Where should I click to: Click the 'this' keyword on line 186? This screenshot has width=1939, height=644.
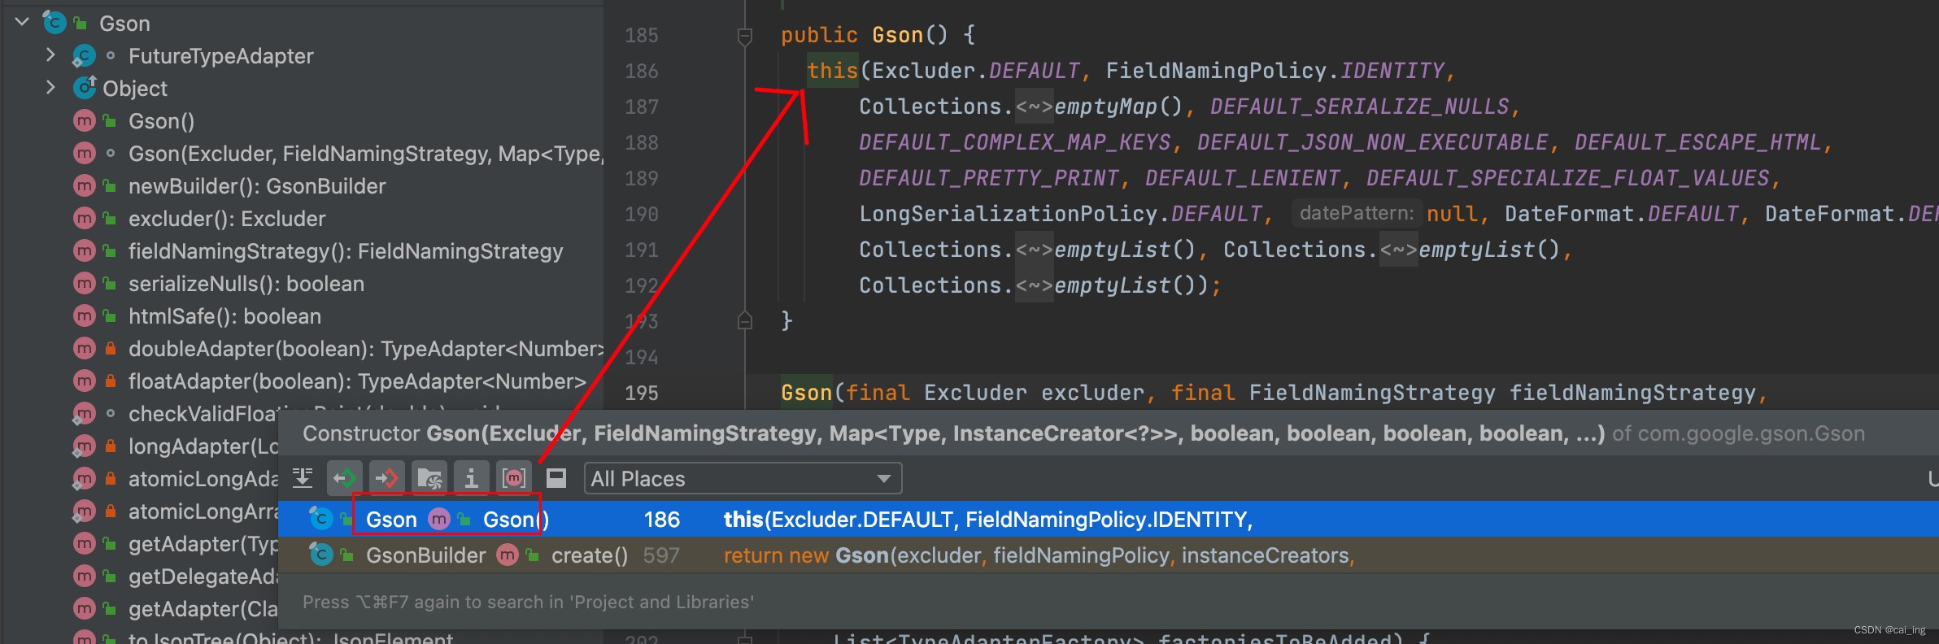pyautogui.click(x=833, y=71)
